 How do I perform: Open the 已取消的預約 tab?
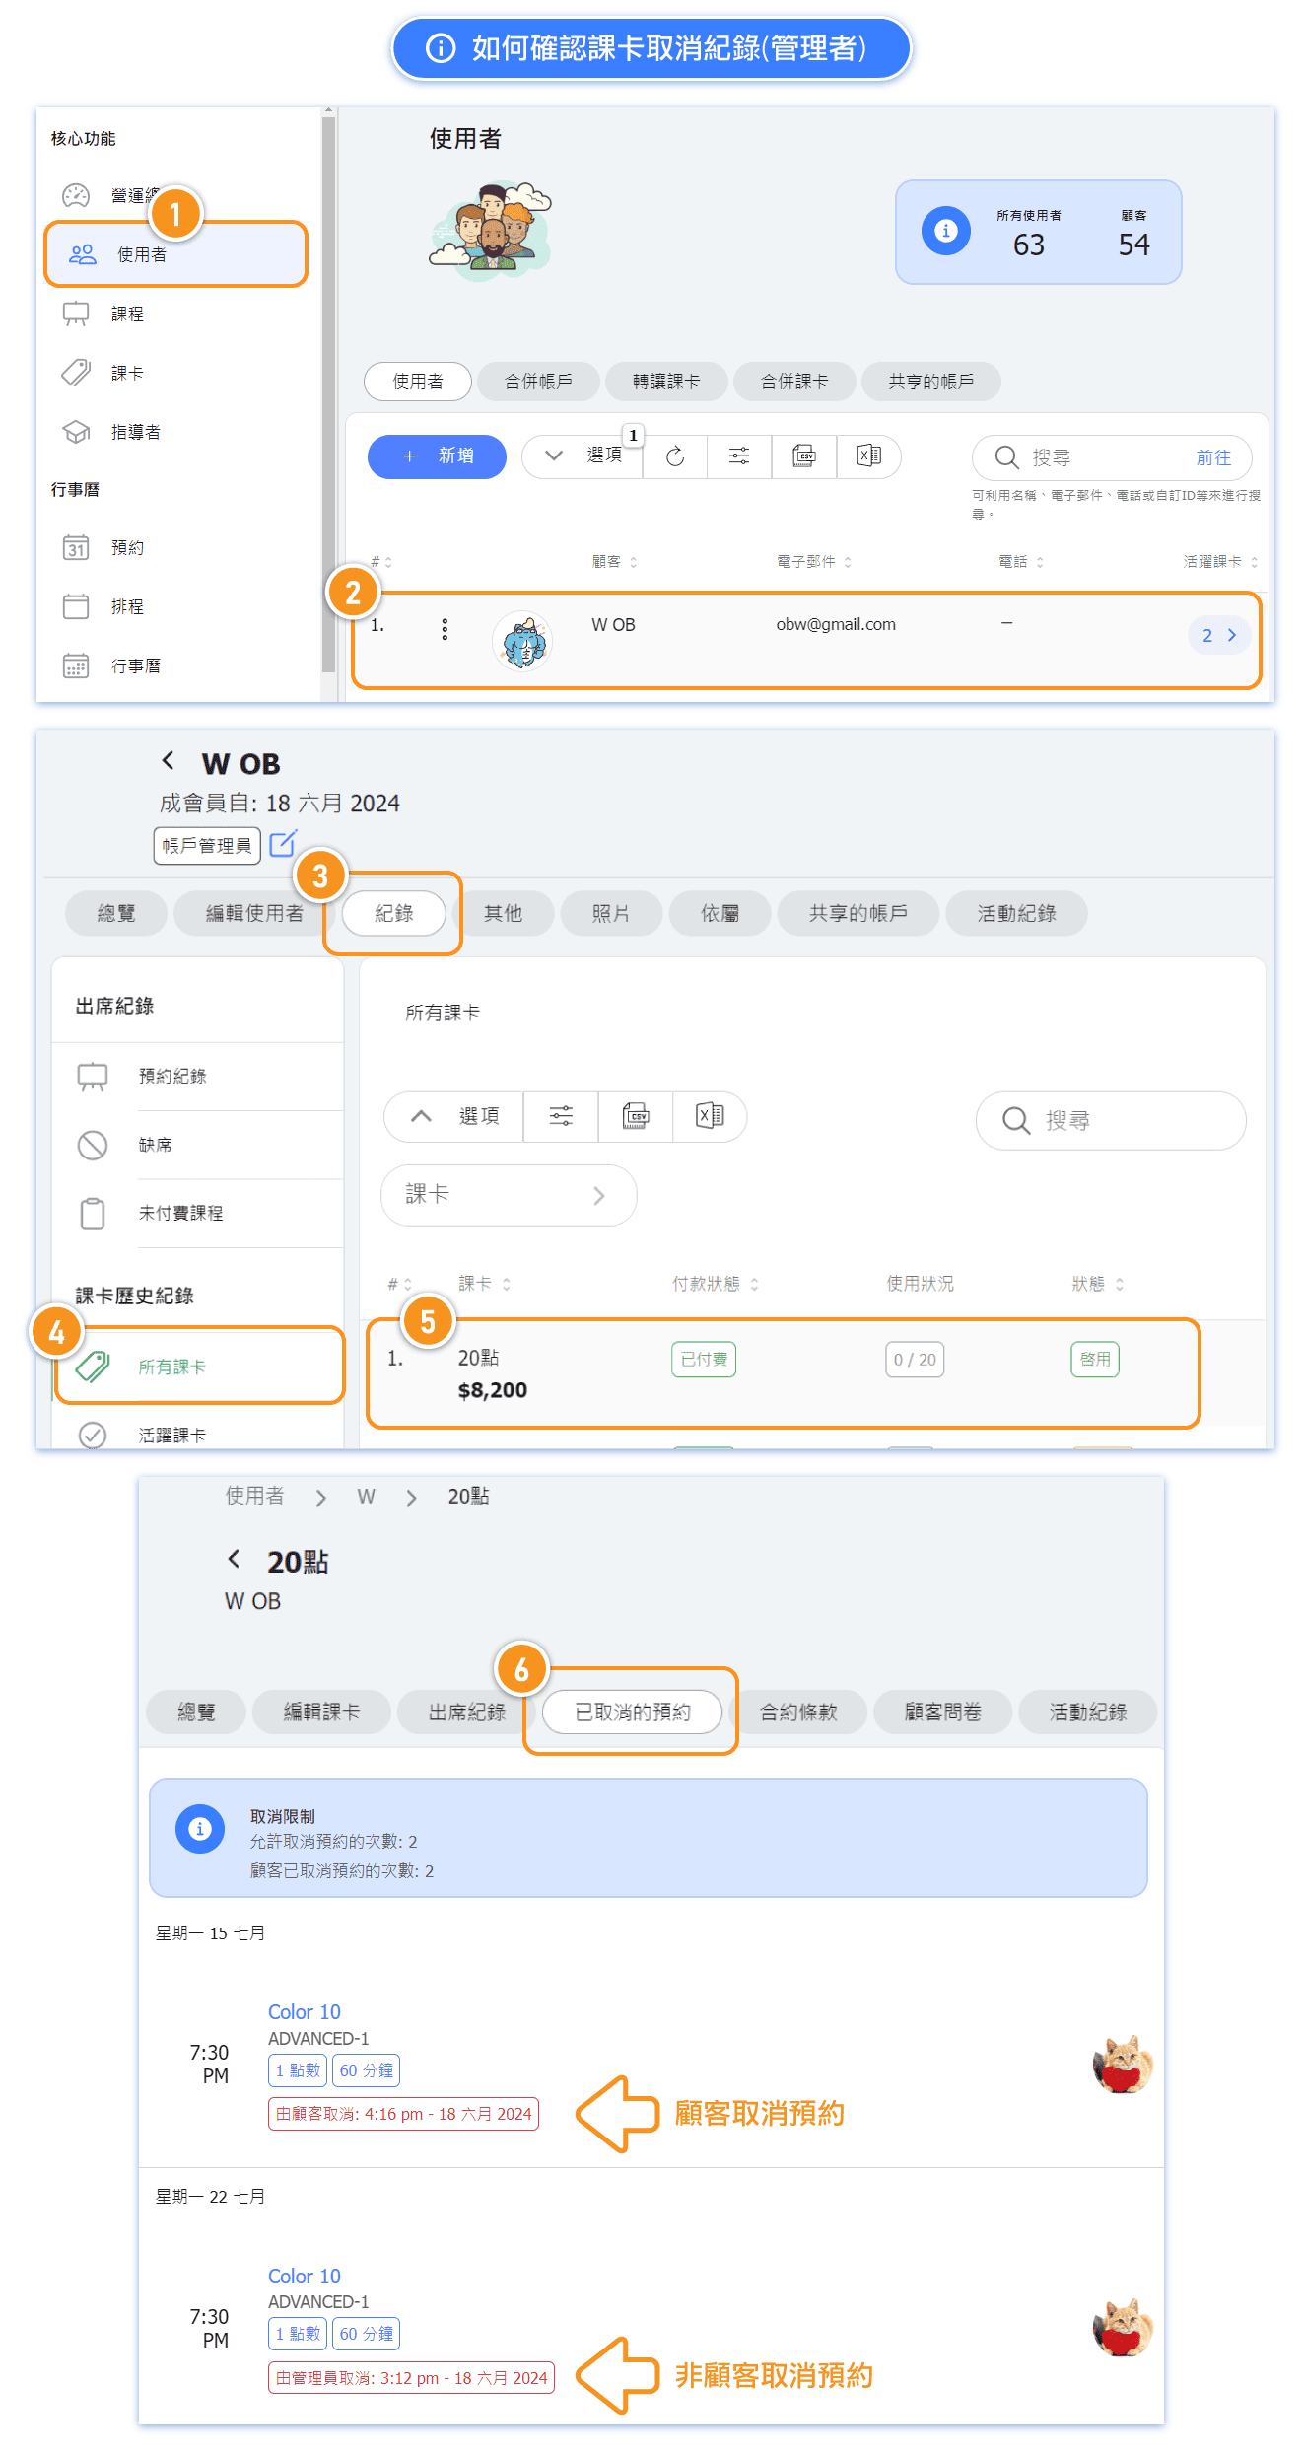tap(632, 1713)
